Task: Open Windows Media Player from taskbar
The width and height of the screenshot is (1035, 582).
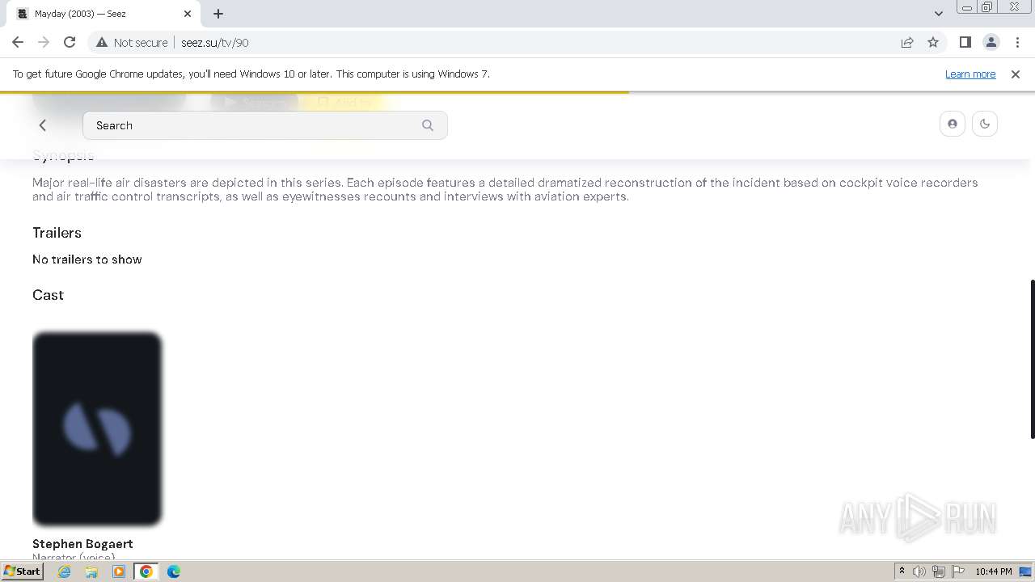Action: click(x=119, y=571)
